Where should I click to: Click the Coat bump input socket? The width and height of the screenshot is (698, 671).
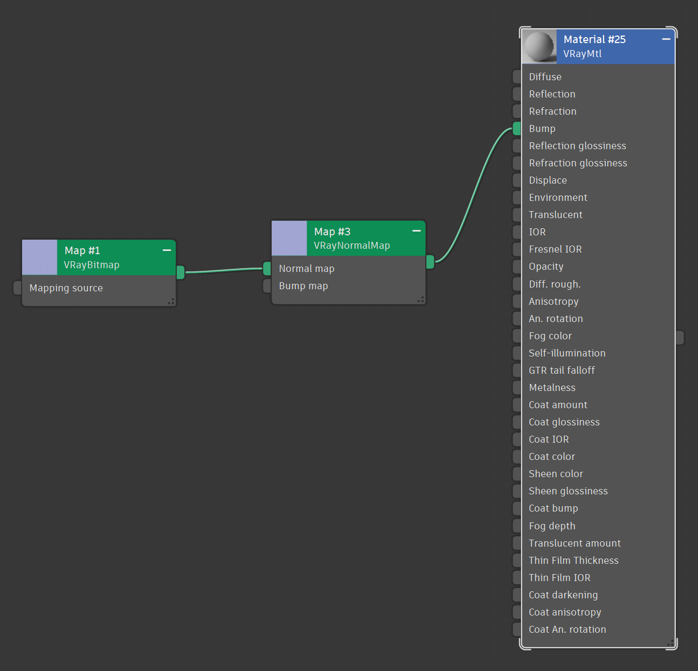(517, 508)
